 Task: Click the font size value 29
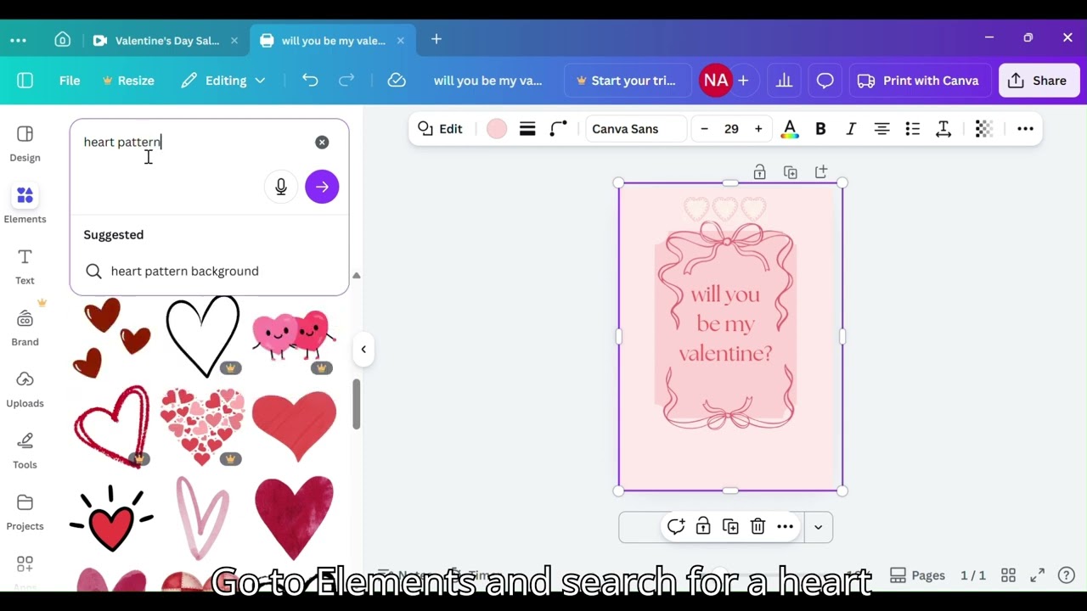click(731, 129)
